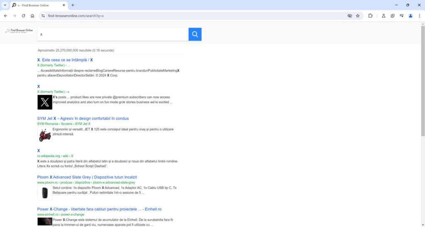Expand the tab search dropdown arrow
The width and height of the screenshot is (425, 227).
pos(5,5)
